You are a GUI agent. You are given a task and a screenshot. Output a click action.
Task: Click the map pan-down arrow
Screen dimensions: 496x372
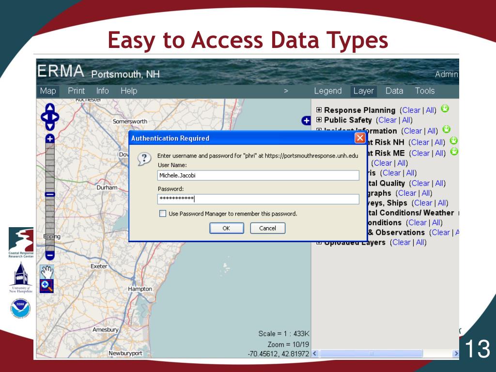(x=50, y=126)
